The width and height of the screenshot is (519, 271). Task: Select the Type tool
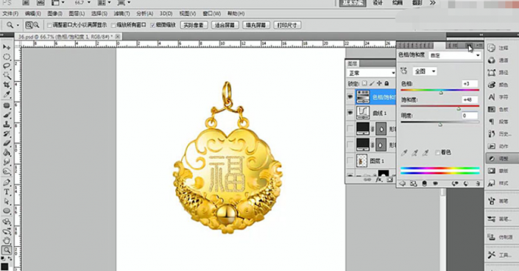(7, 191)
